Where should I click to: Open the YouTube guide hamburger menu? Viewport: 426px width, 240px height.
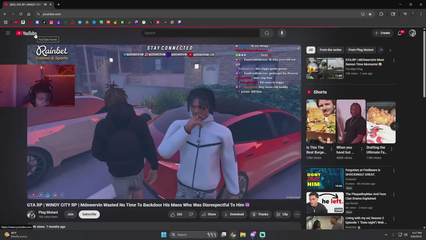[8, 33]
